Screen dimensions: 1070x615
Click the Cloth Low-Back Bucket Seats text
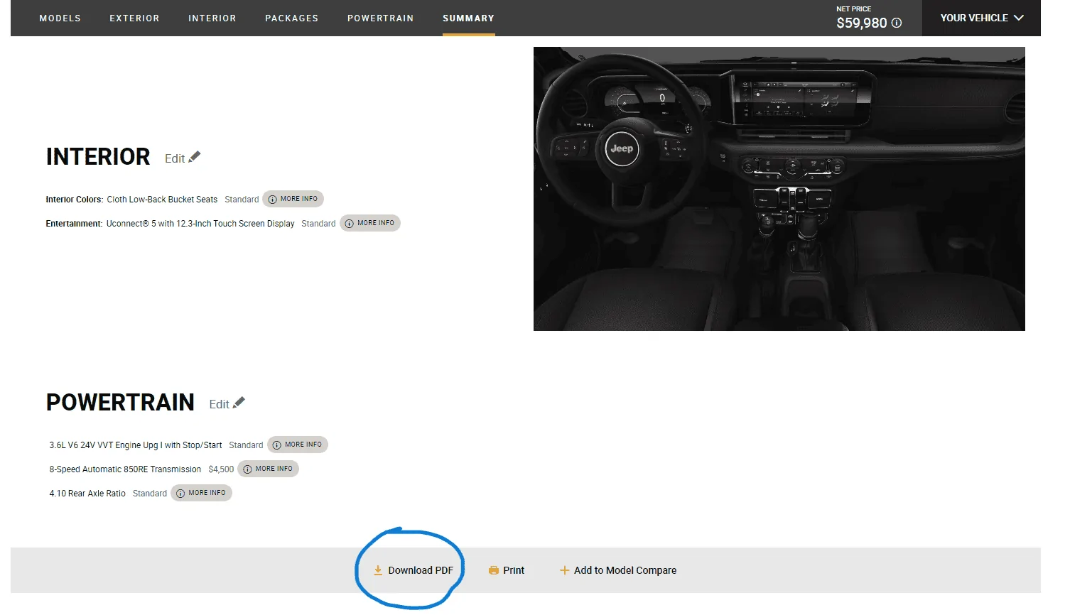162,200
